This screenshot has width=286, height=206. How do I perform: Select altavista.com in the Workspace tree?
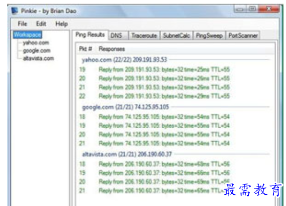tap(38, 58)
